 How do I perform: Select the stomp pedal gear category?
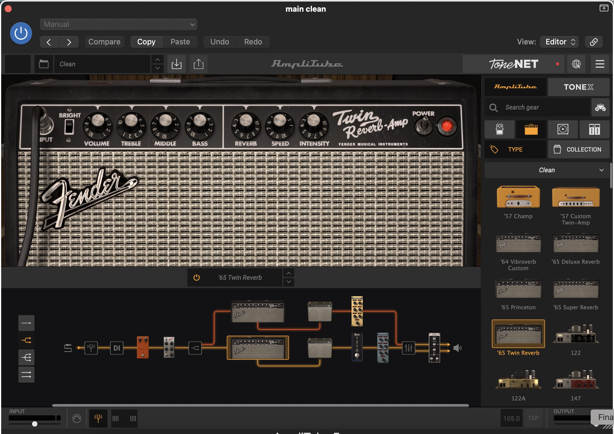pos(499,129)
